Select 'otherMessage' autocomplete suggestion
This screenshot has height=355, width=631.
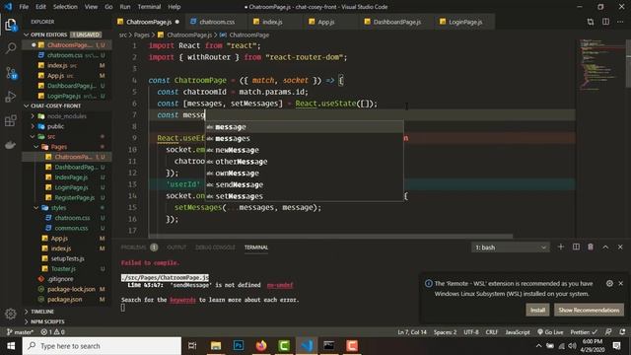(305, 162)
